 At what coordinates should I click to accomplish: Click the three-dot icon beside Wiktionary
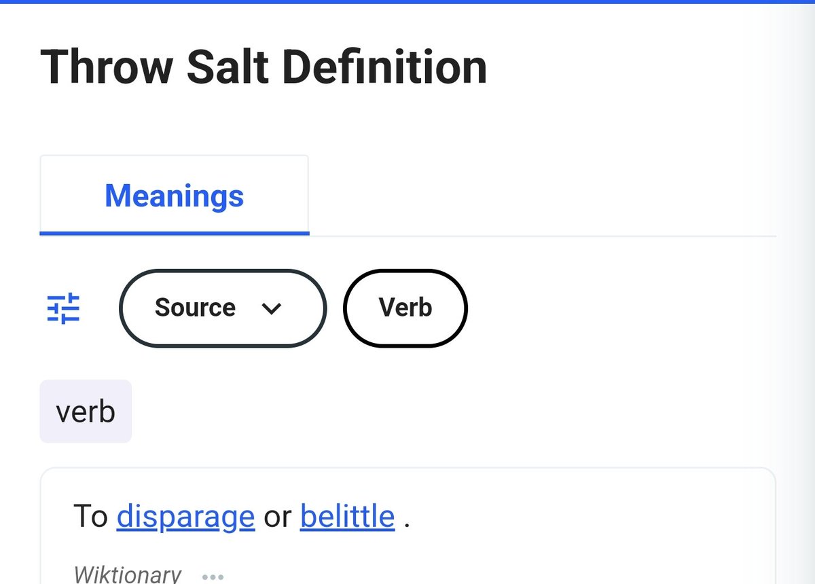213,577
